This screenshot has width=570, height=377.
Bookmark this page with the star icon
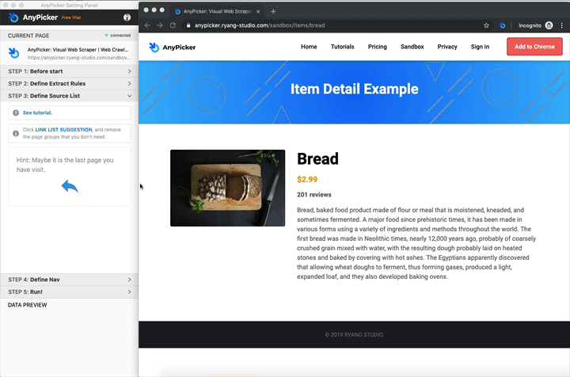coord(486,25)
